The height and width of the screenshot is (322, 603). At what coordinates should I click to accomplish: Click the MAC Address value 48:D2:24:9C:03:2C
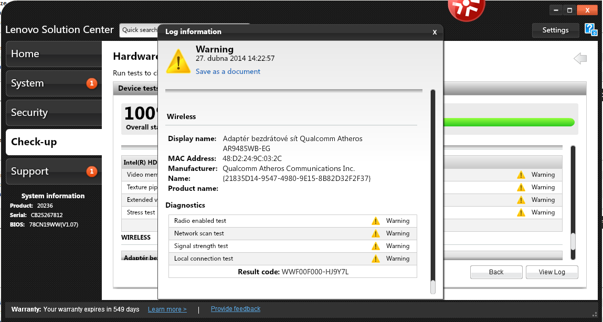click(x=252, y=158)
